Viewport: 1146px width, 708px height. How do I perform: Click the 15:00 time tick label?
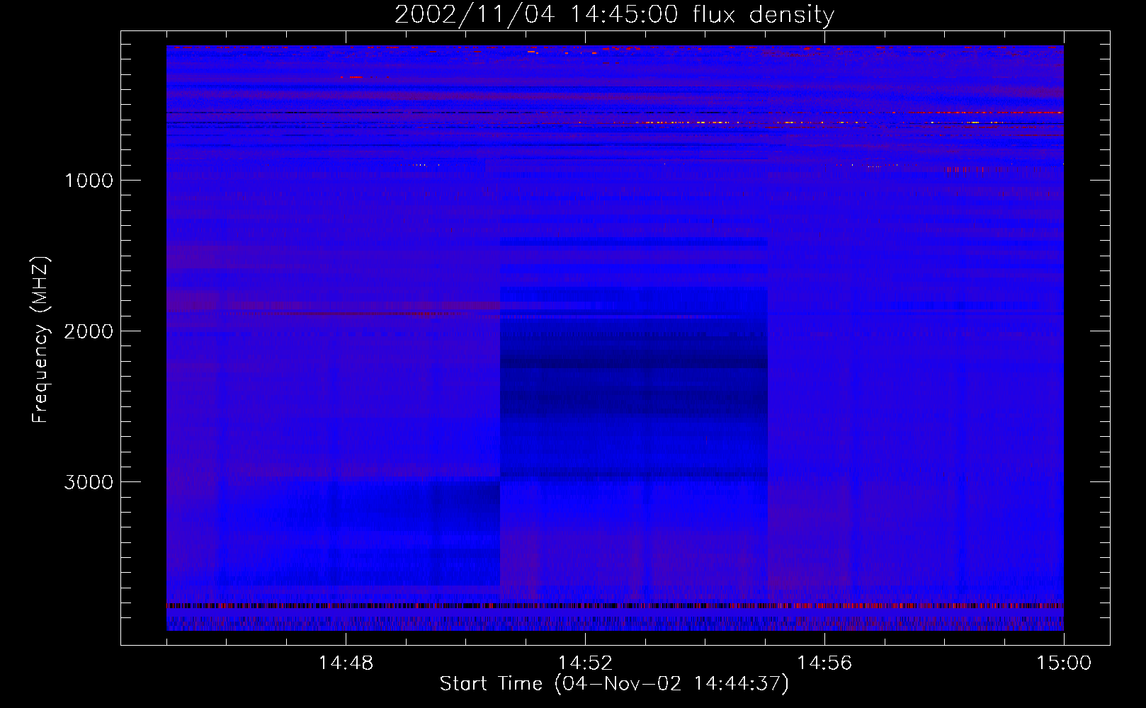point(1064,663)
